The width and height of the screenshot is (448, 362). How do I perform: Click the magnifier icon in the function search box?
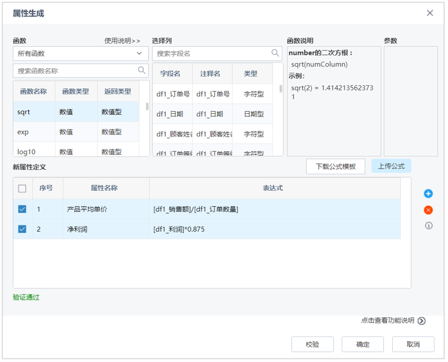[141, 70]
